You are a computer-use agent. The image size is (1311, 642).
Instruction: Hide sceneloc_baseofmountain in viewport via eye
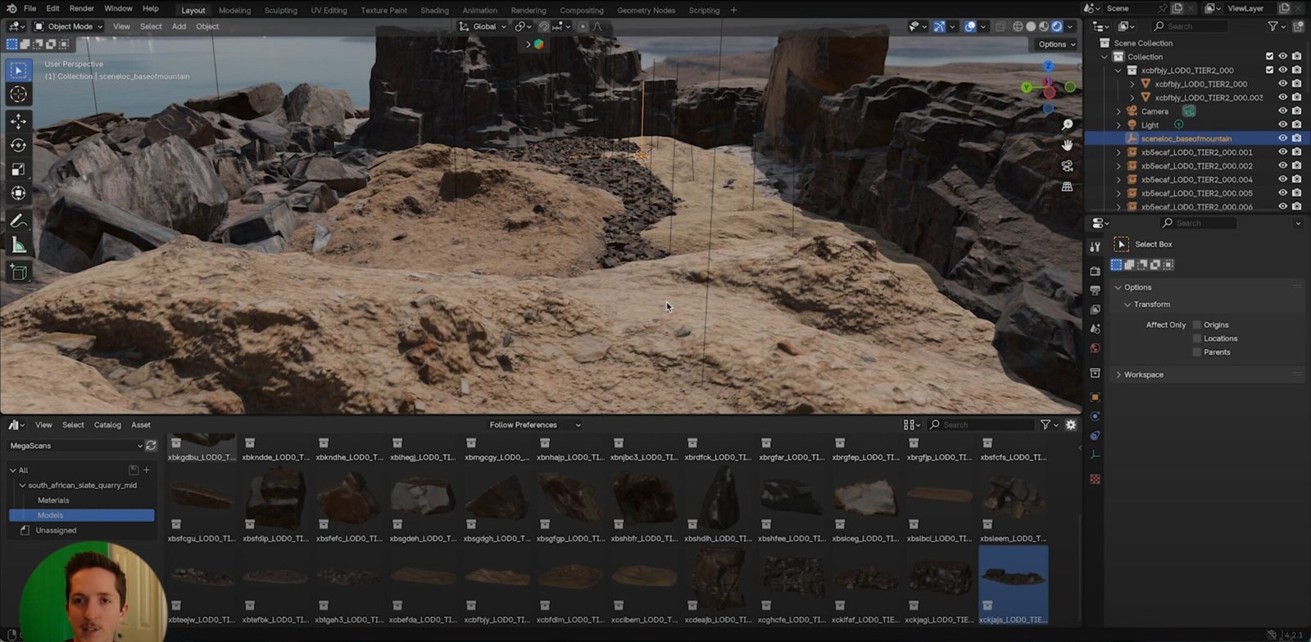1283,138
